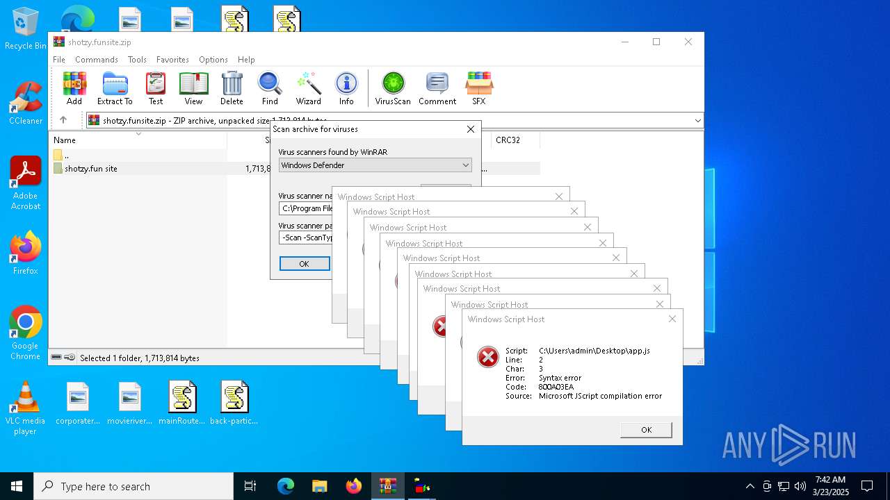890x500 pixels.
Task: Click the View toolbar icon
Action: coord(193,88)
